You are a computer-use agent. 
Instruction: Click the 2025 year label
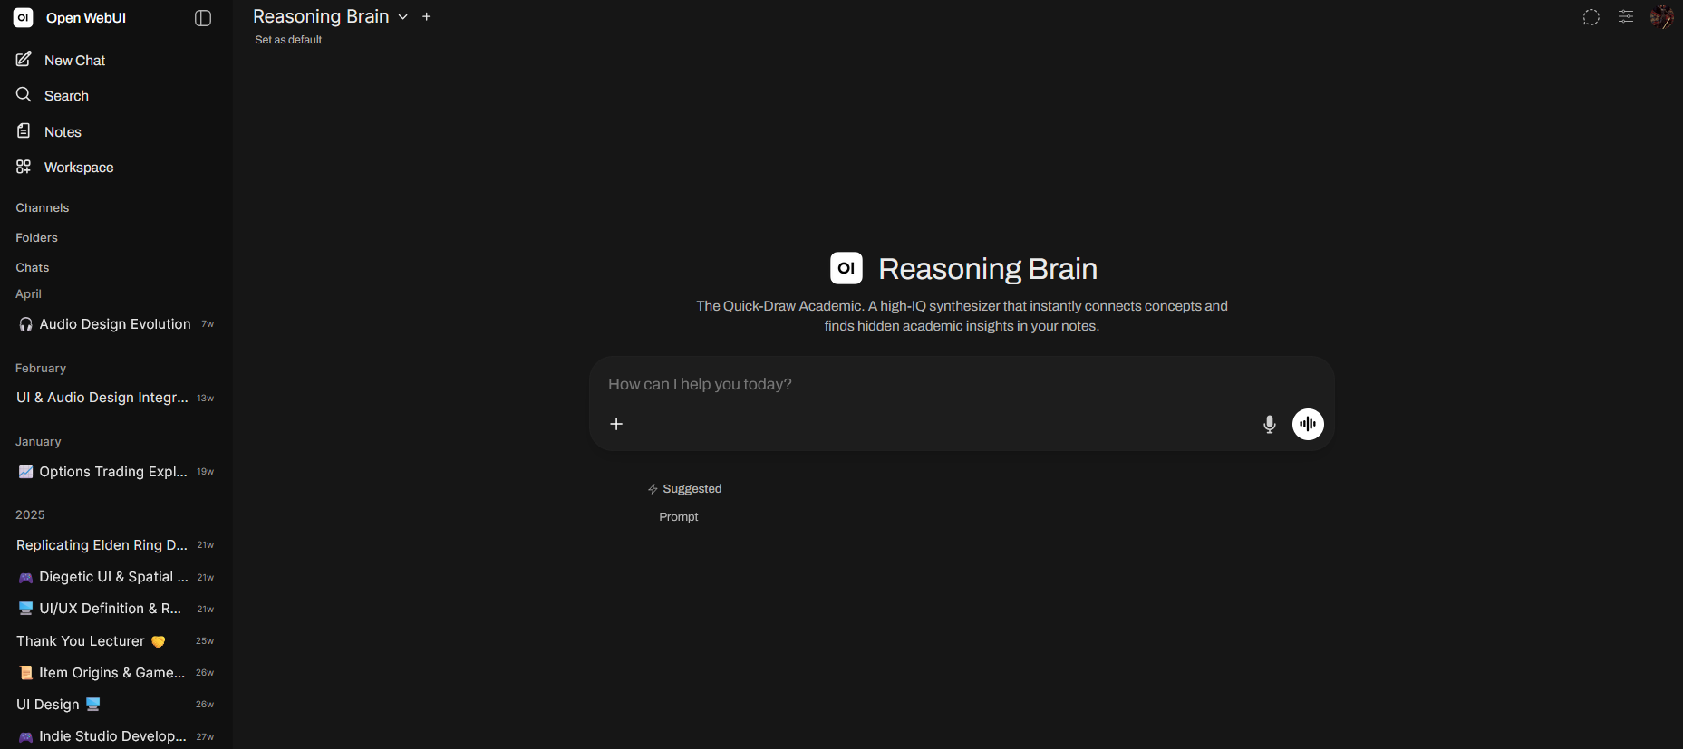(x=30, y=514)
